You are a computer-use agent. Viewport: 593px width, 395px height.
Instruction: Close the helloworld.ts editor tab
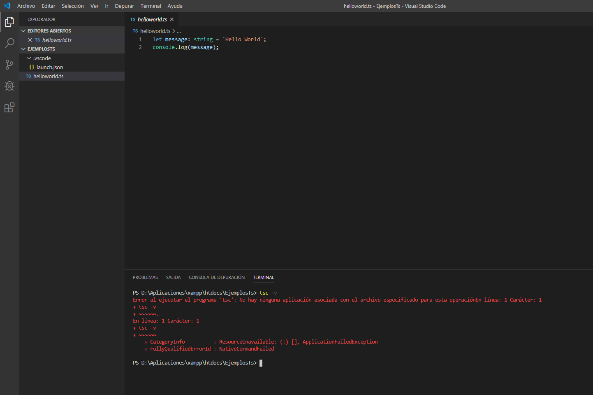tap(172, 19)
